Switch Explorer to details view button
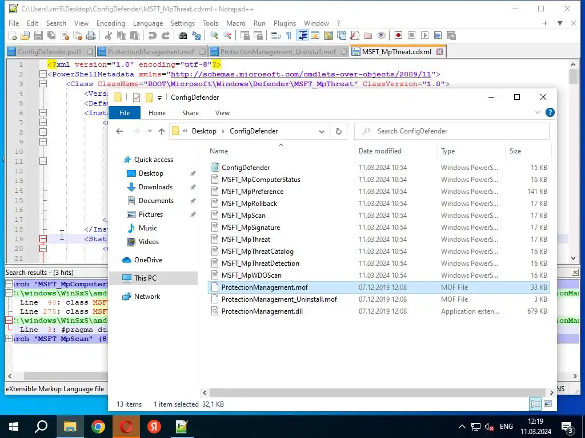Viewport: 585px width, 438px height. pos(535,404)
